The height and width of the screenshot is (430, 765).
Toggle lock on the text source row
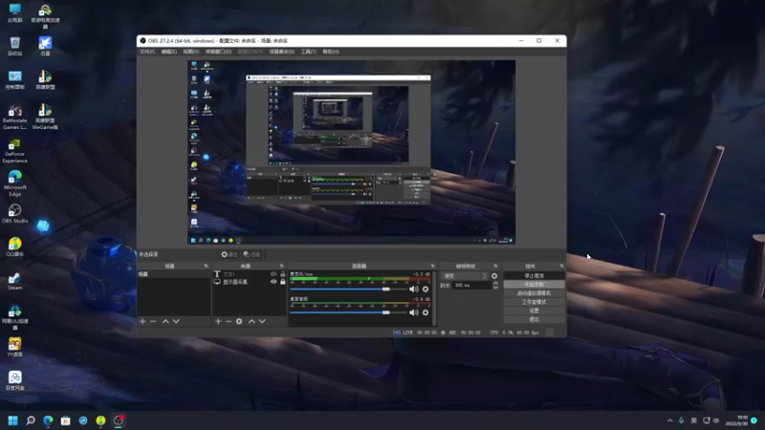pos(283,274)
